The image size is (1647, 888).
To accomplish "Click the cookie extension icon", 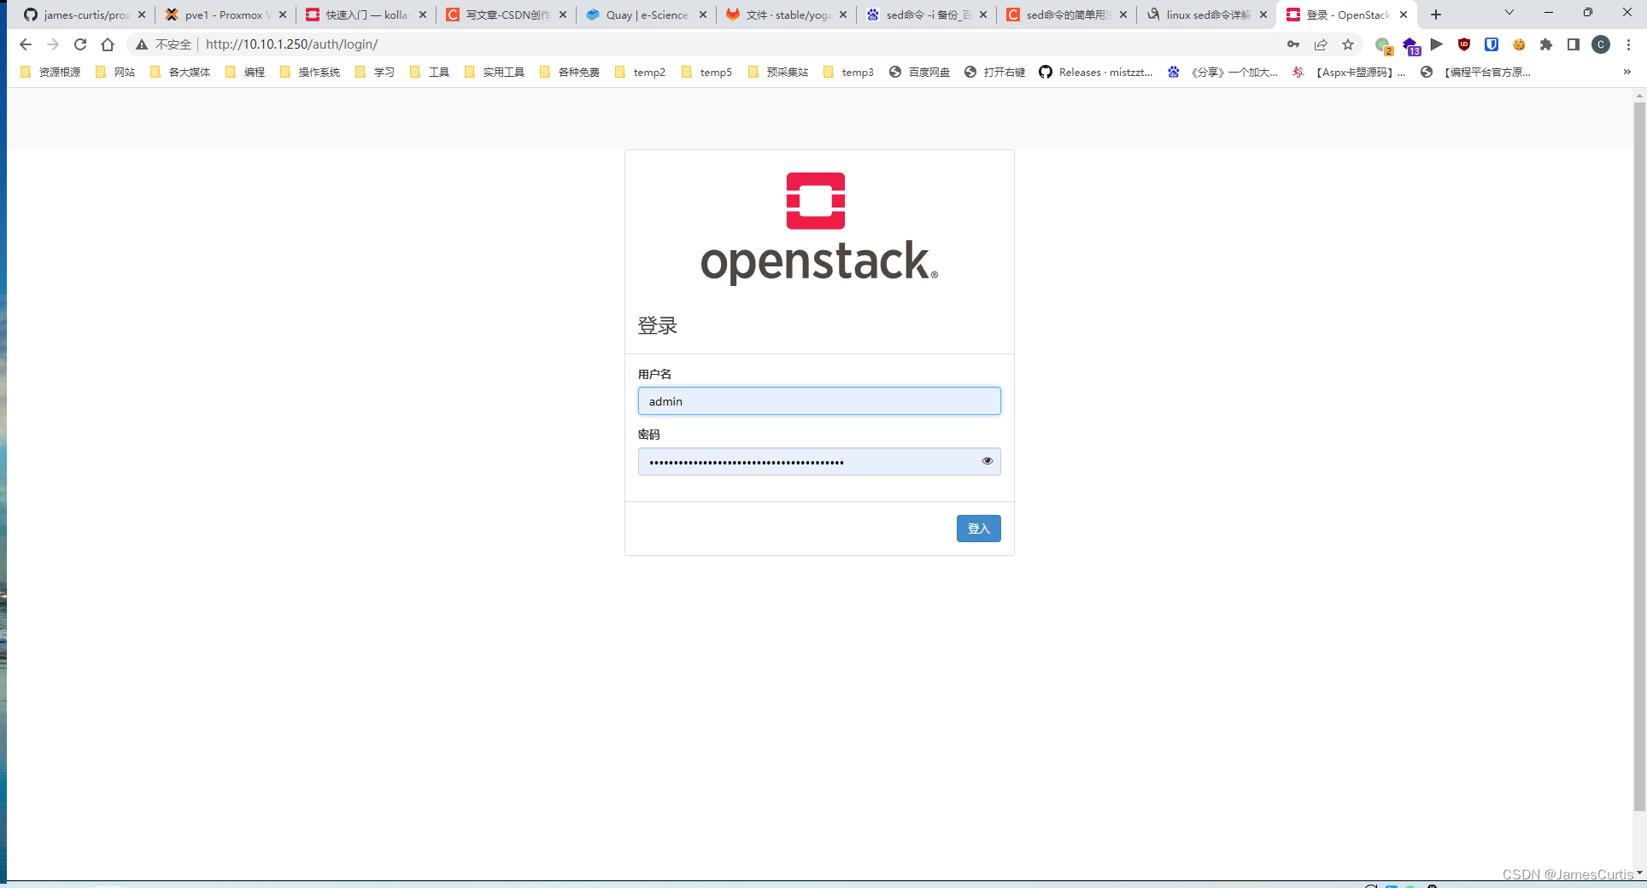I will (x=1519, y=44).
